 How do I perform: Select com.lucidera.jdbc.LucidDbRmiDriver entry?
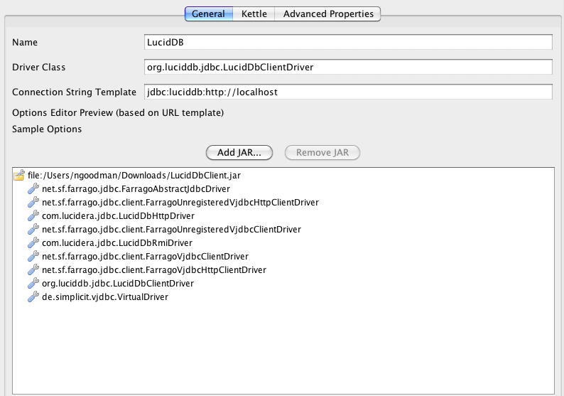click(x=117, y=243)
